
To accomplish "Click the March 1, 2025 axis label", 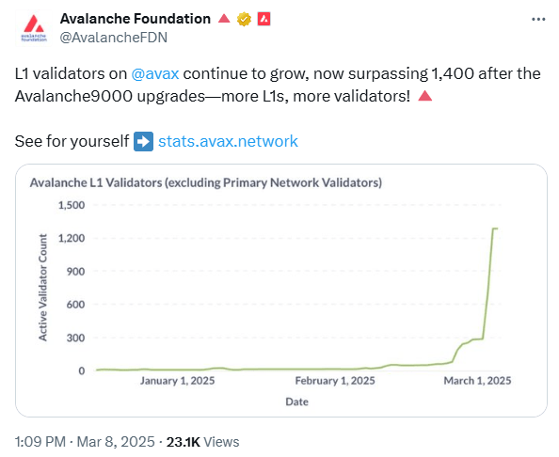I will [x=477, y=381].
